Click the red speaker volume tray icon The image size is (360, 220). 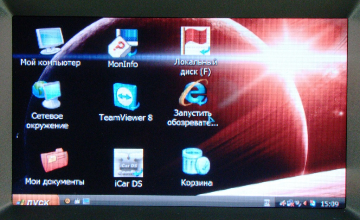point(305,203)
